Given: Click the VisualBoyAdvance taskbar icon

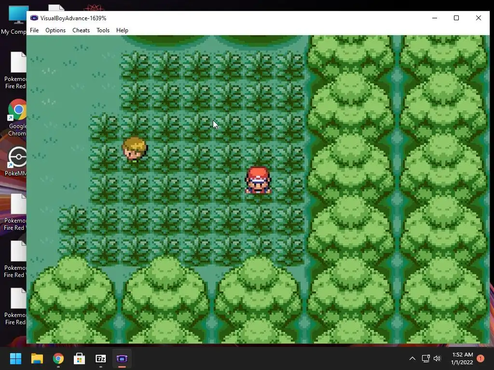Looking at the screenshot, I should (x=122, y=358).
